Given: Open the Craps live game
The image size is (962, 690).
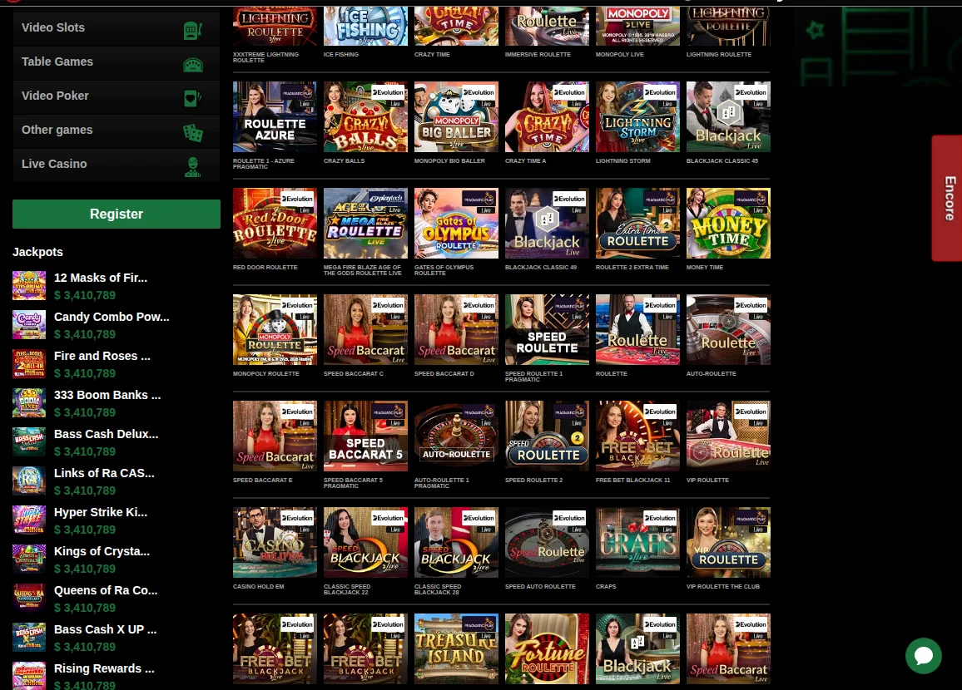Looking at the screenshot, I should click(x=637, y=542).
